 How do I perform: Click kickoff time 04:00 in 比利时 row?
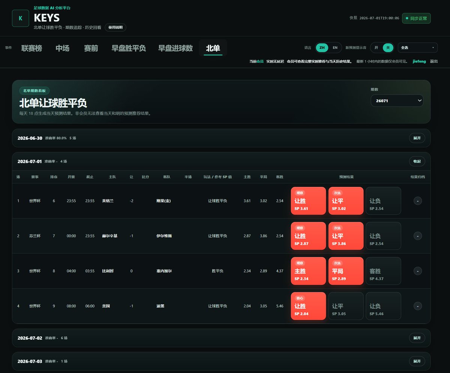coord(71,271)
